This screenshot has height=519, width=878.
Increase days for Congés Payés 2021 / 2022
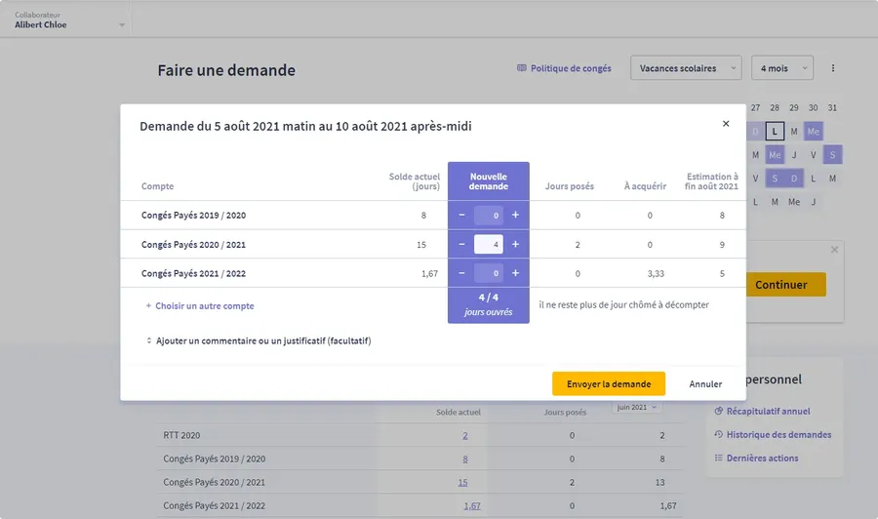[x=515, y=273]
